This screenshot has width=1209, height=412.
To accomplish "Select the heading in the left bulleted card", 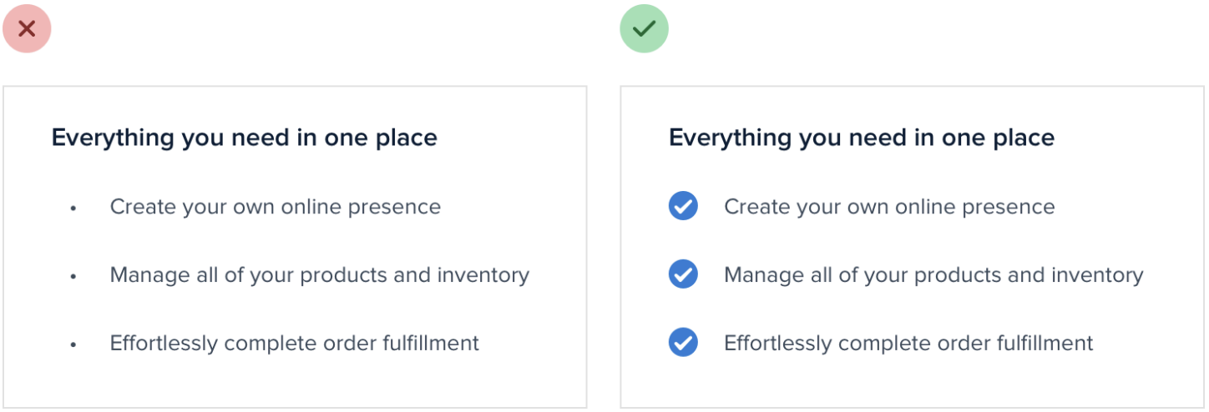I will point(244,138).
